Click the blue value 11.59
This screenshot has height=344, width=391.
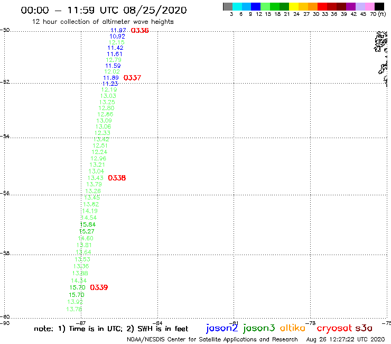pyautogui.click(x=113, y=66)
